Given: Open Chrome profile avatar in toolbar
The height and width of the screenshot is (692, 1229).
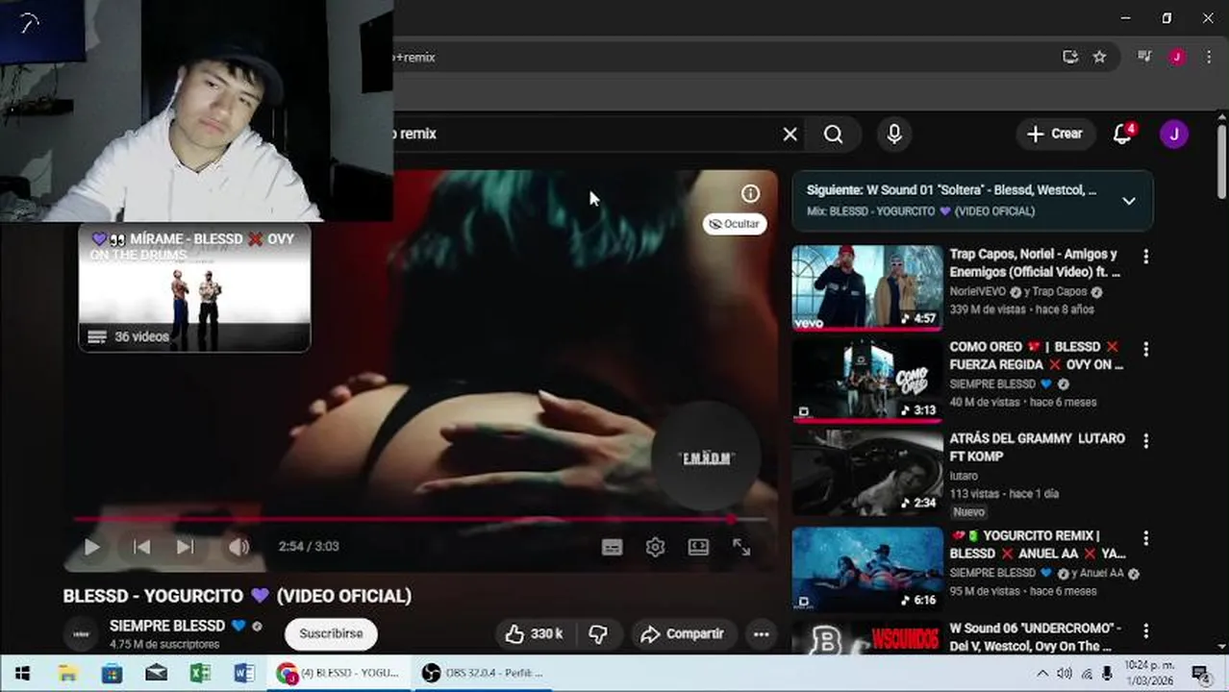Looking at the screenshot, I should pos(1177,57).
